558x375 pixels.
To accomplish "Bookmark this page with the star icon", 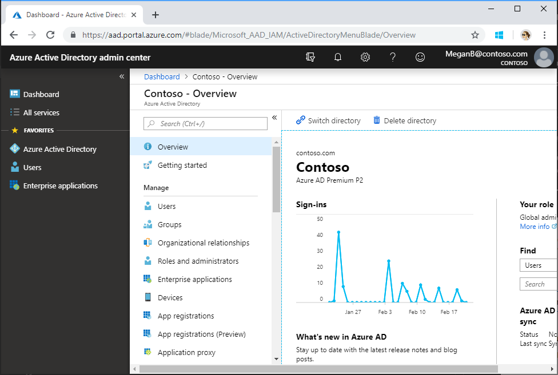I will [x=475, y=35].
